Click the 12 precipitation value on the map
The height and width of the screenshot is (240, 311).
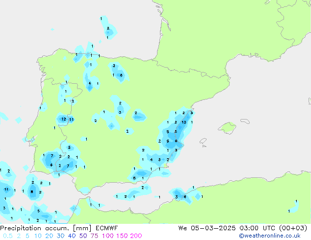coord(63,119)
